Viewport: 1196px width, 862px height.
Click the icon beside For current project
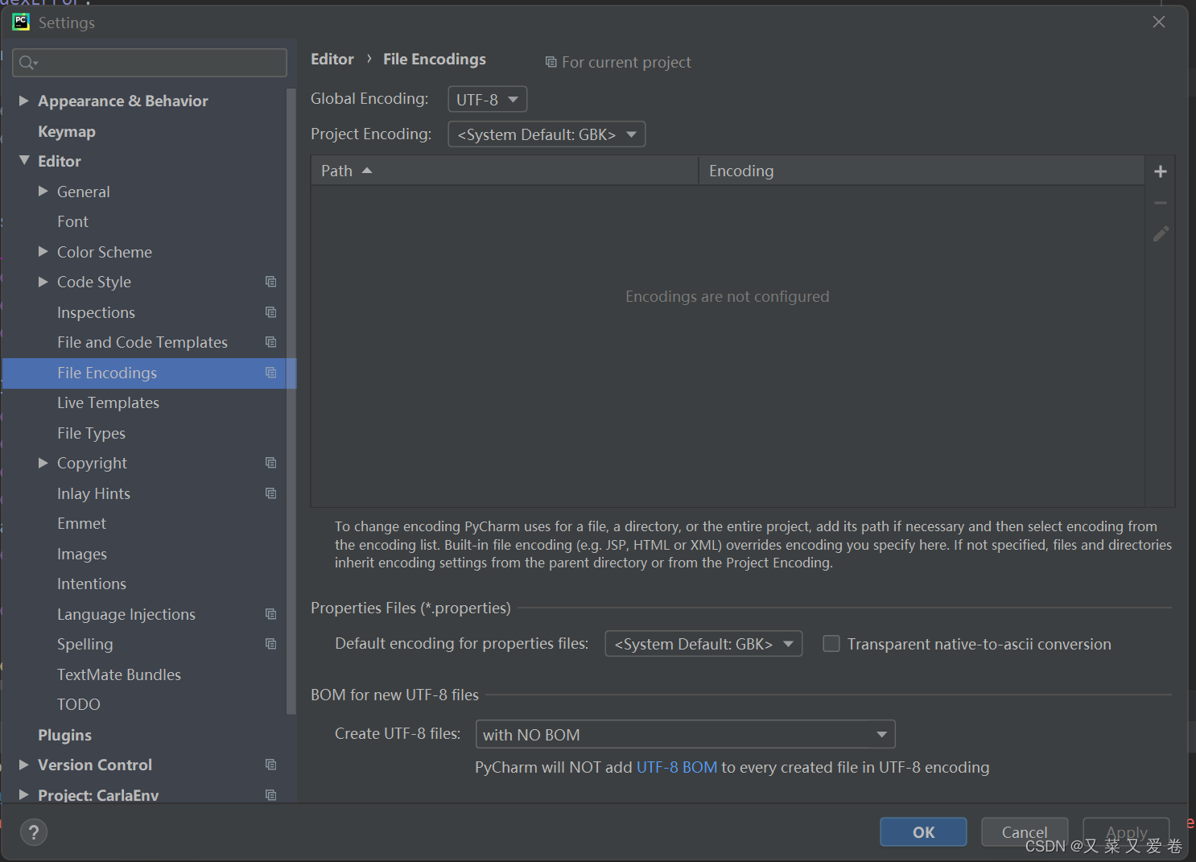(550, 61)
